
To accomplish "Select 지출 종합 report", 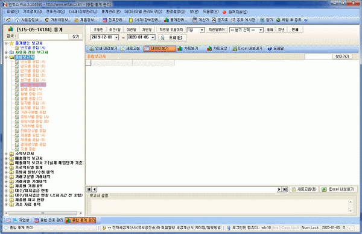I will [x=28, y=149].
